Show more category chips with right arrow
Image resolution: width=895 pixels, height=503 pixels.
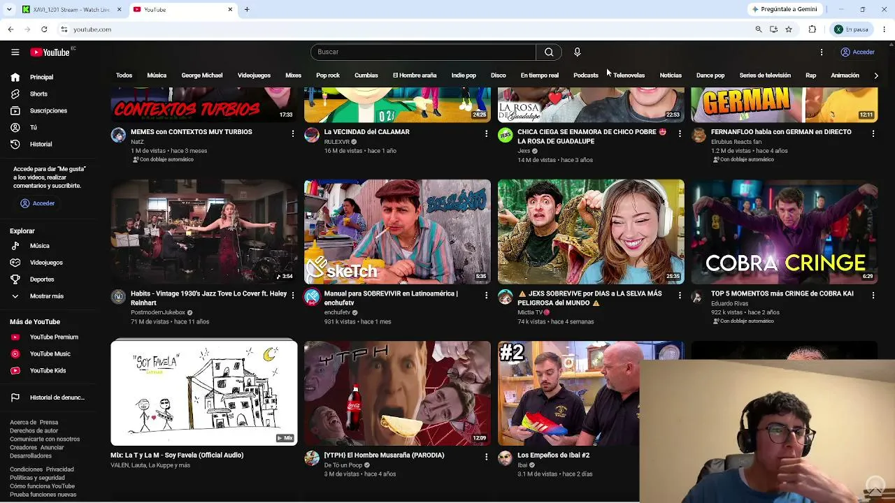876,75
